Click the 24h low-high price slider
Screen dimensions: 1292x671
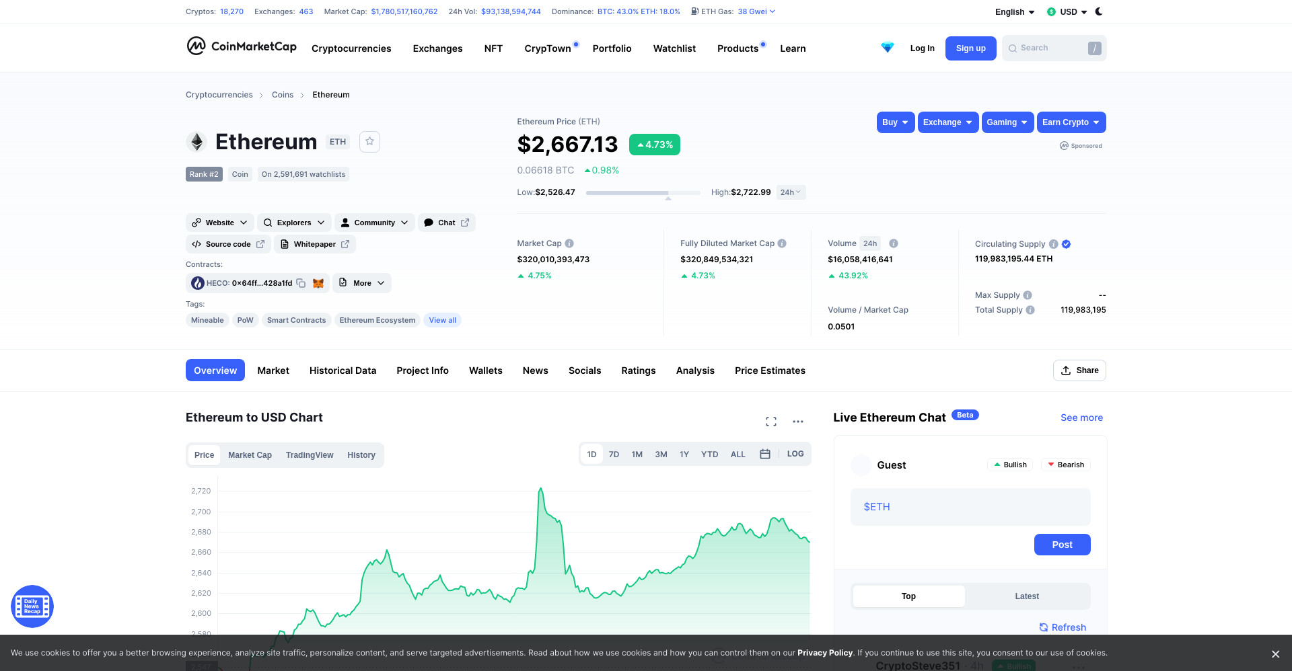pyautogui.click(x=643, y=193)
